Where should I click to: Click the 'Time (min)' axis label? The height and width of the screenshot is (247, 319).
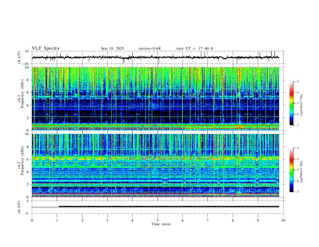point(161,224)
